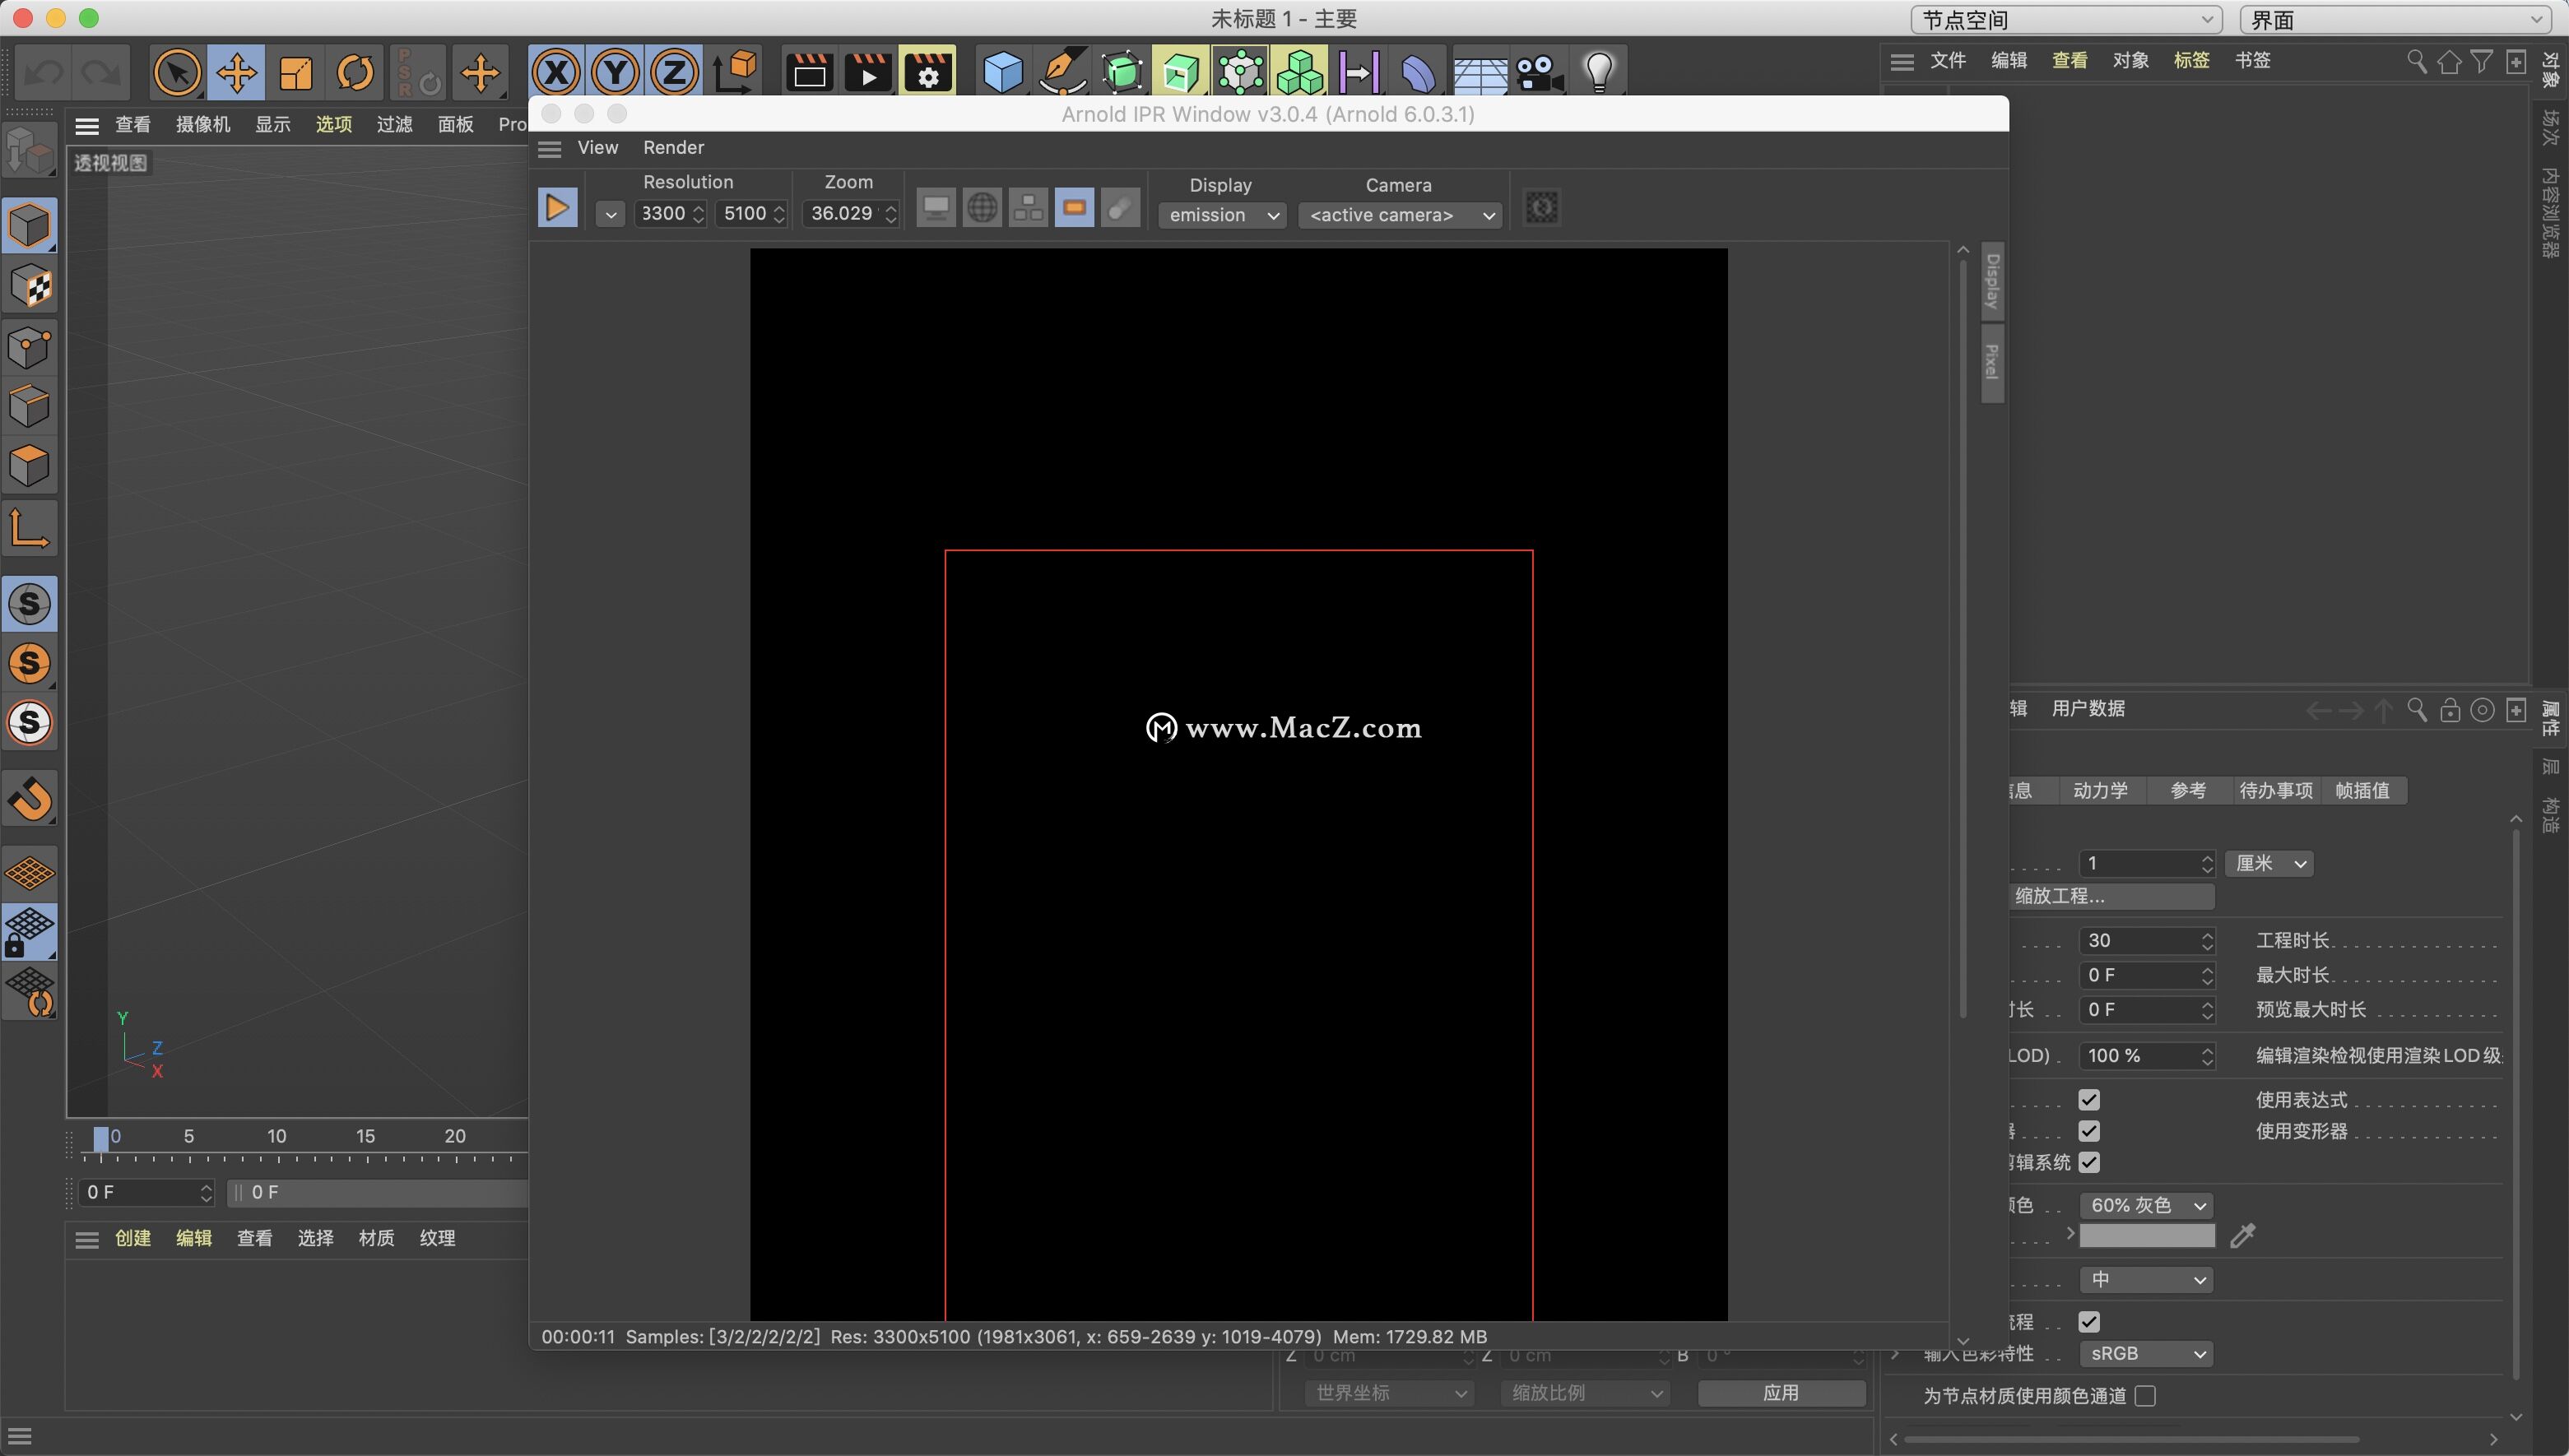The image size is (2569, 1456).
Task: Open 摄像机 menu in viewport
Action: (203, 124)
